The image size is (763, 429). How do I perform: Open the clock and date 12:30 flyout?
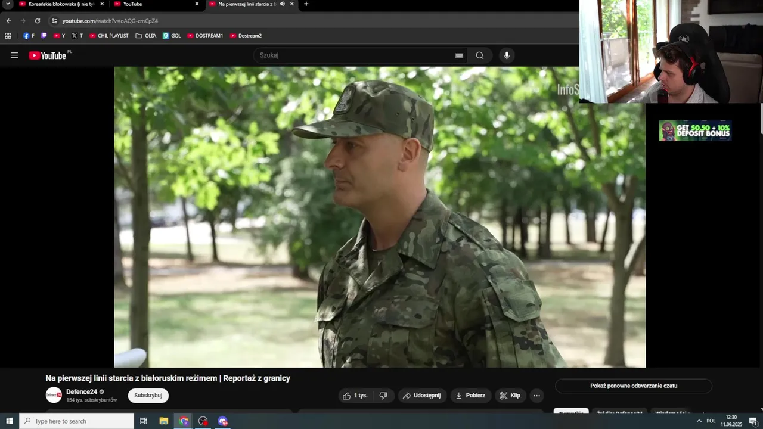[731, 421]
